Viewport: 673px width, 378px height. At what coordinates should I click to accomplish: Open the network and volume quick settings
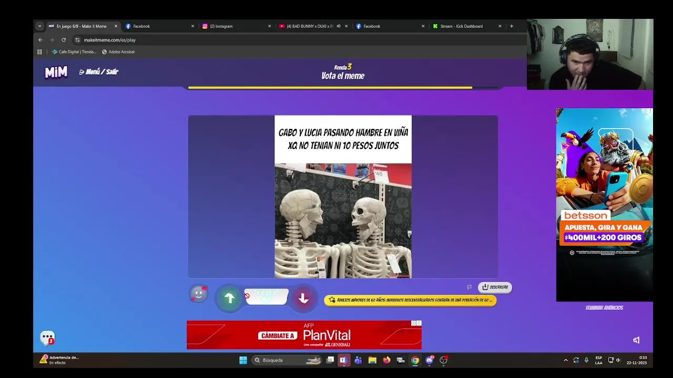point(614,360)
